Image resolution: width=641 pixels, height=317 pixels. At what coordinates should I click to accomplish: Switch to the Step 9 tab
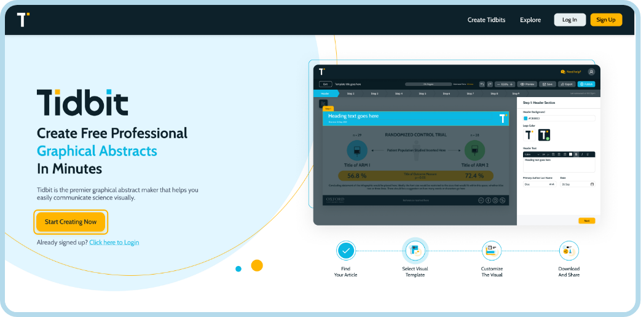tap(516, 93)
